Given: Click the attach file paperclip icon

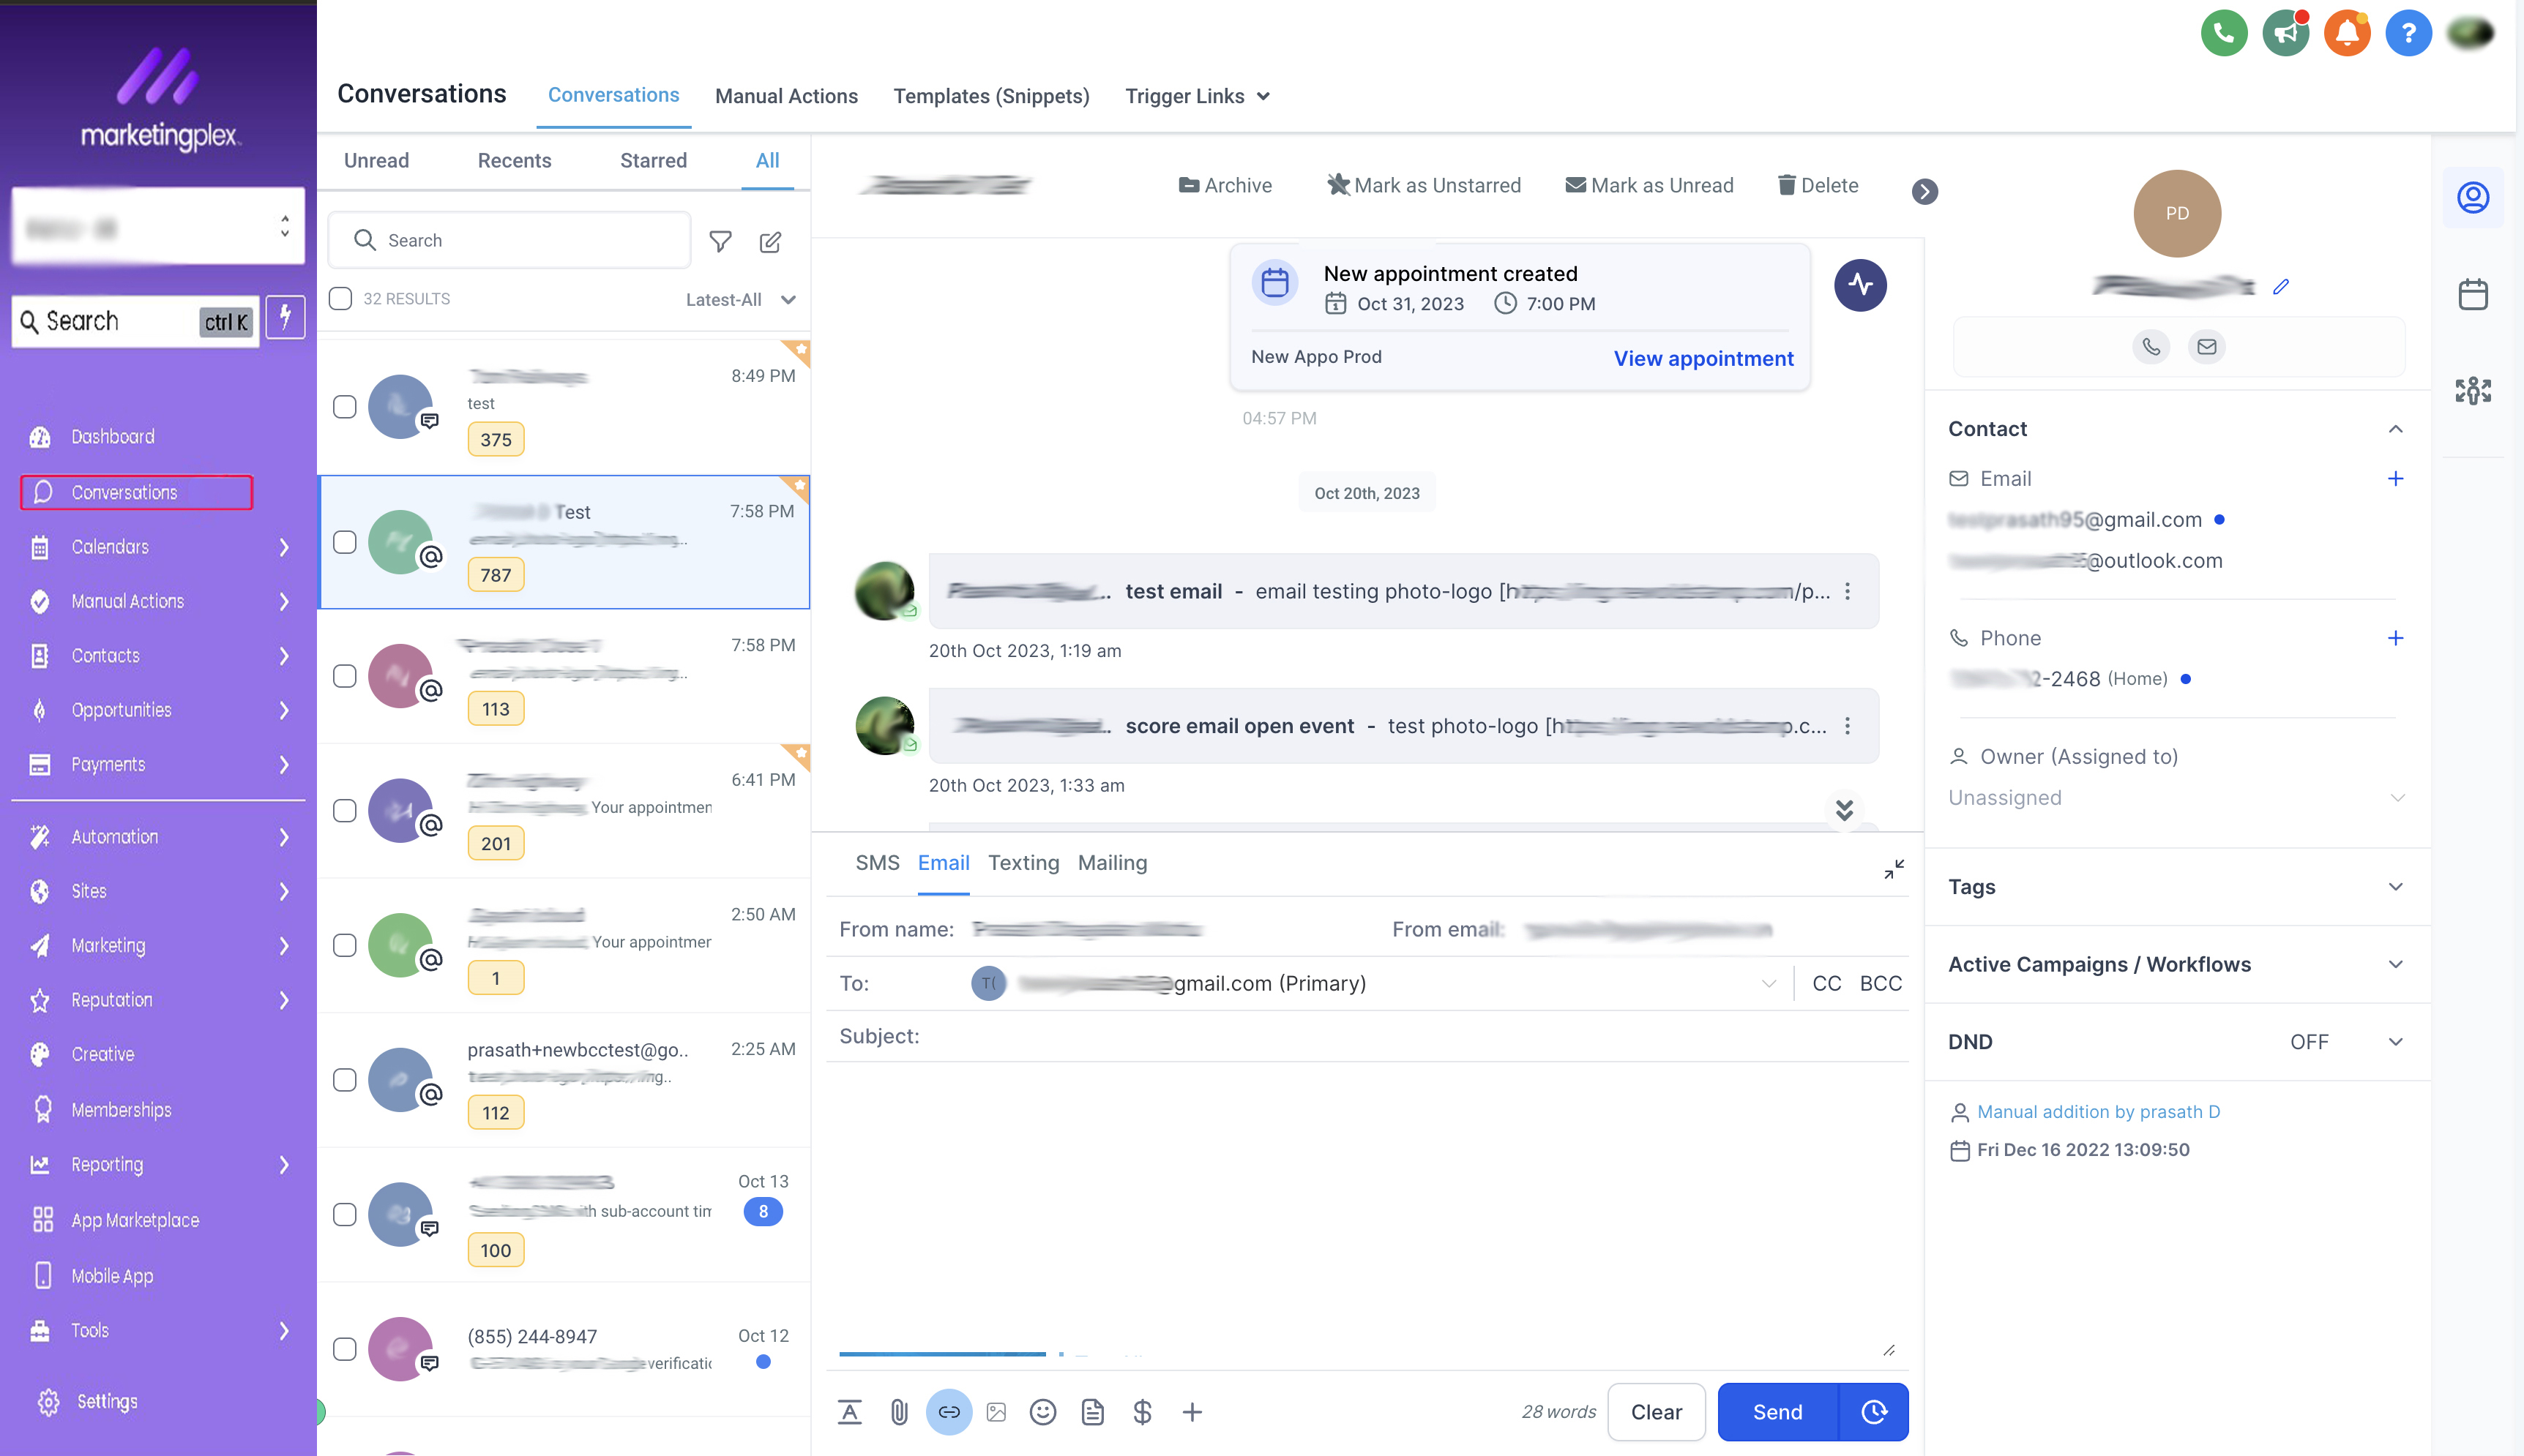Looking at the screenshot, I should coord(898,1412).
